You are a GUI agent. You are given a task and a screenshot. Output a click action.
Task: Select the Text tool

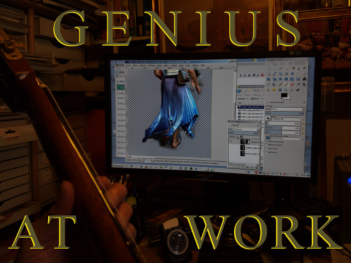point(304,79)
